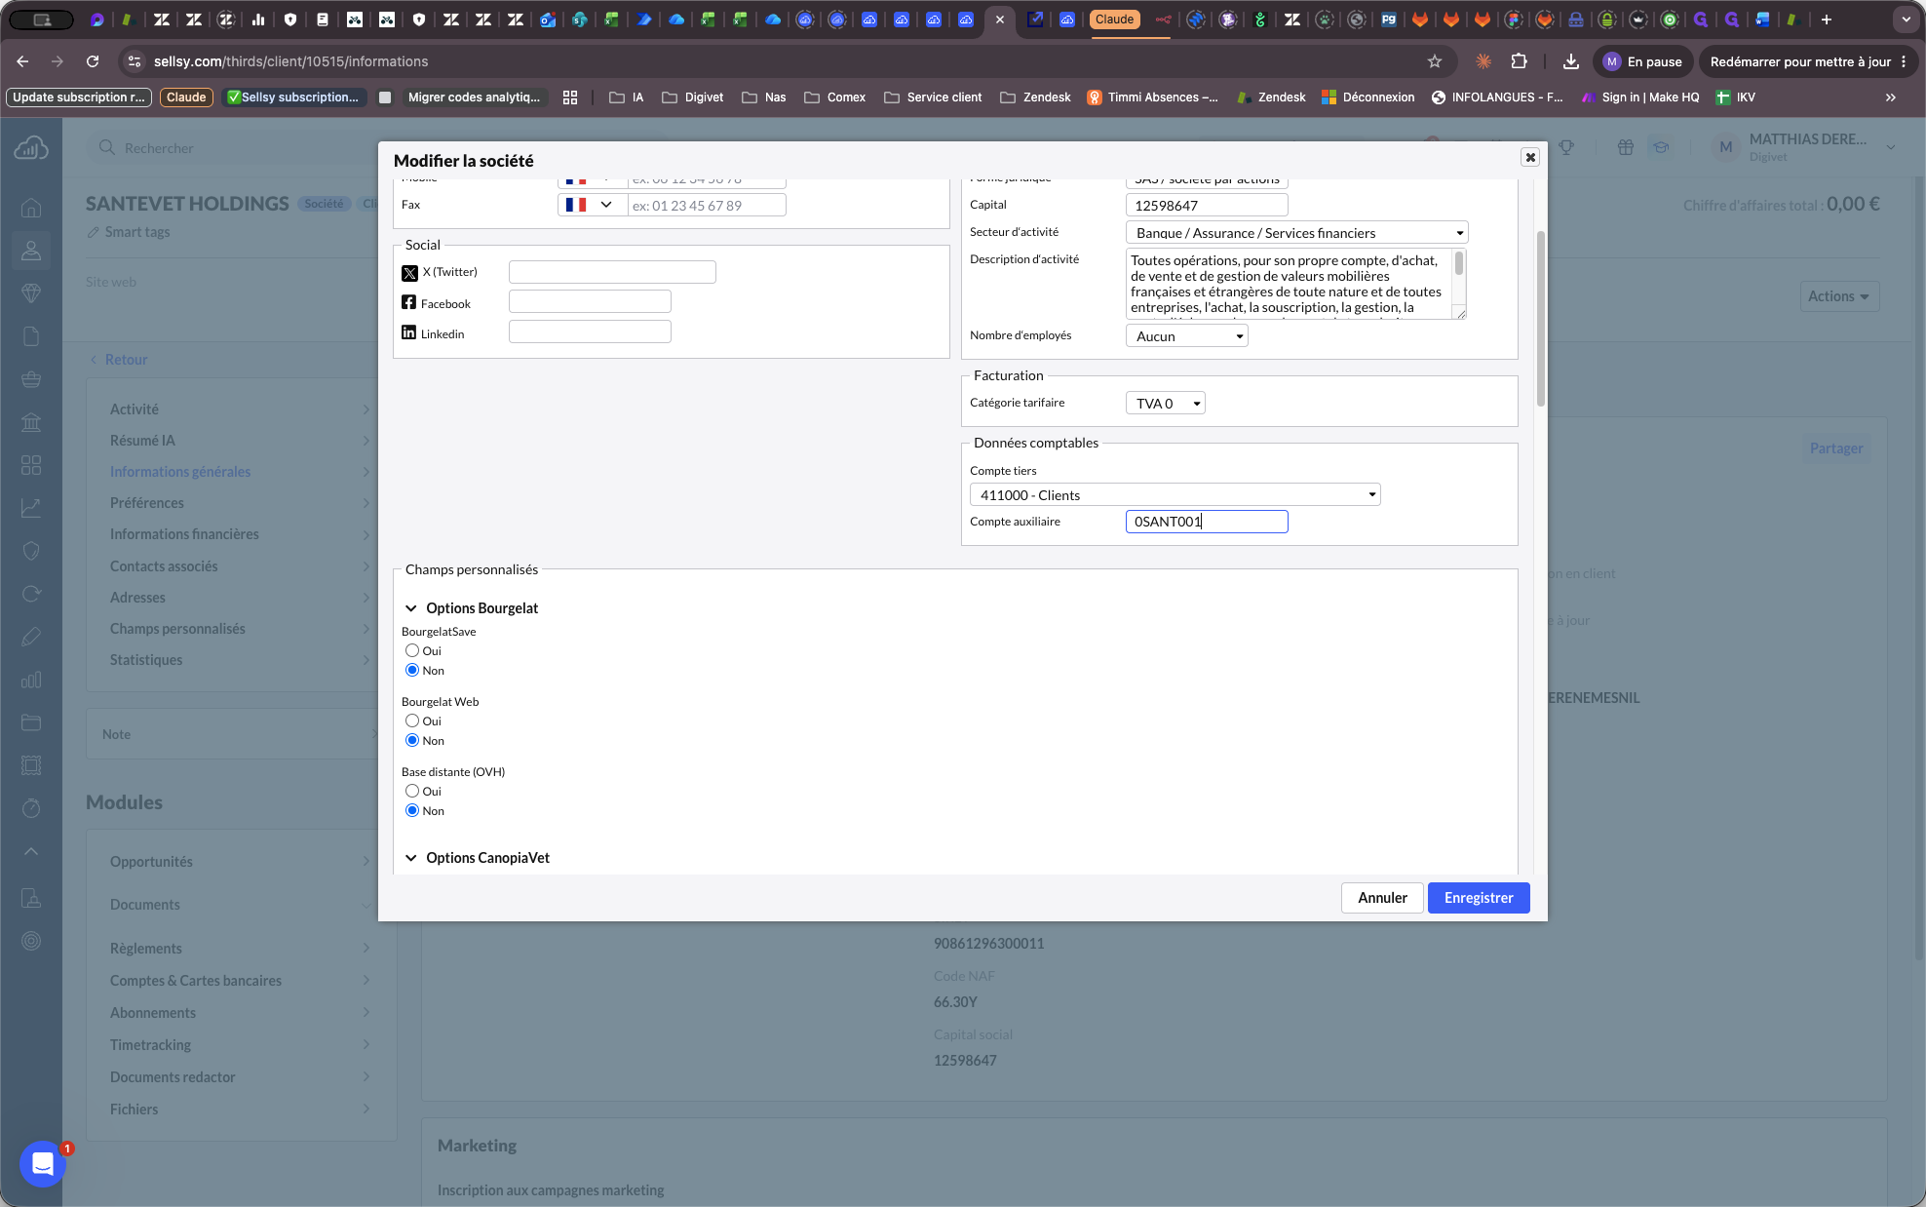Image resolution: width=1926 pixels, height=1207 pixels.
Task: Click the pen edit icon in sidebar
Action: (31, 637)
